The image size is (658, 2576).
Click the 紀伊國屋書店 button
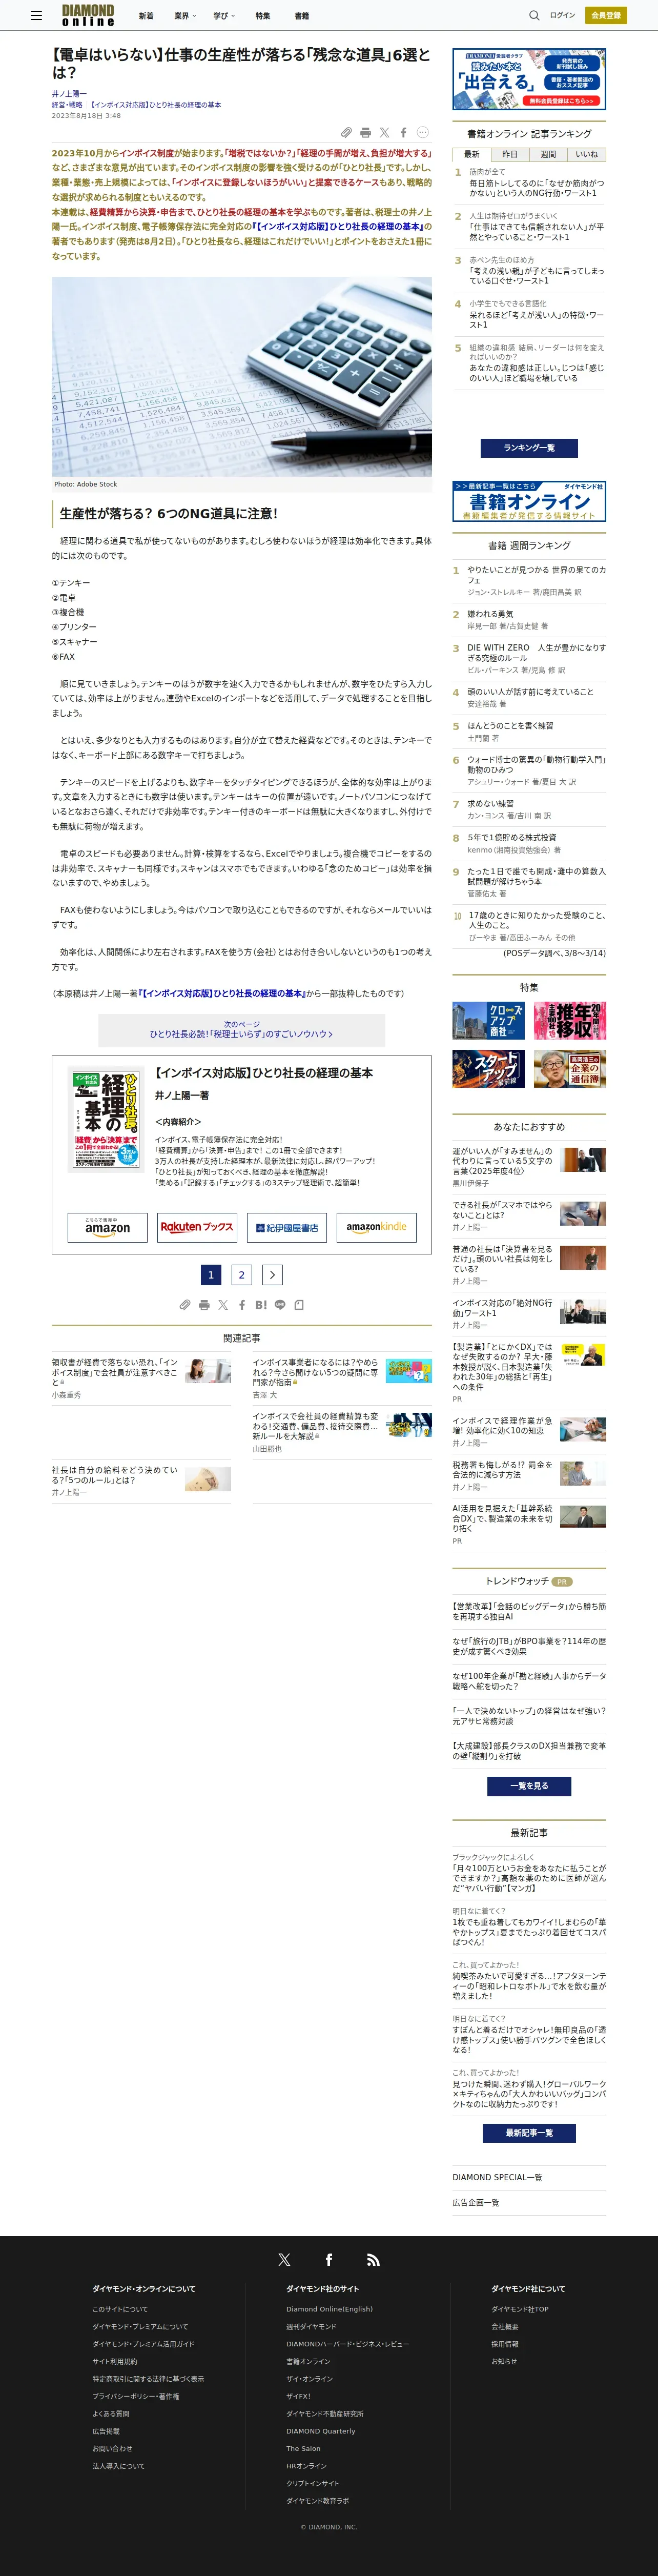(x=287, y=1227)
